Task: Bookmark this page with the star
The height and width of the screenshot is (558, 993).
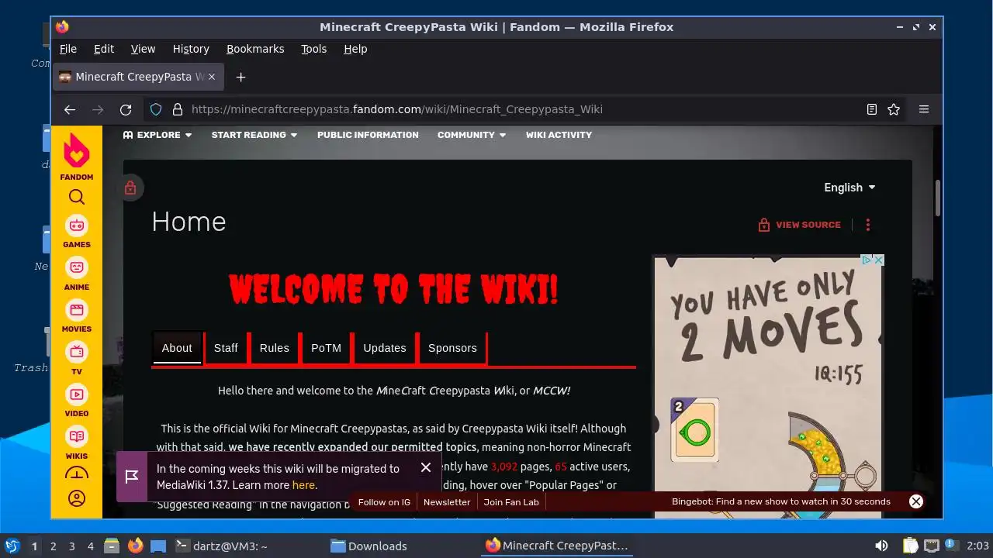Action: click(x=894, y=109)
